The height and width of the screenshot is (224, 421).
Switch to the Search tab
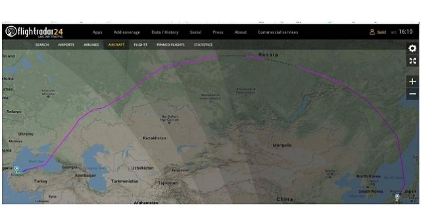pyautogui.click(x=42, y=45)
